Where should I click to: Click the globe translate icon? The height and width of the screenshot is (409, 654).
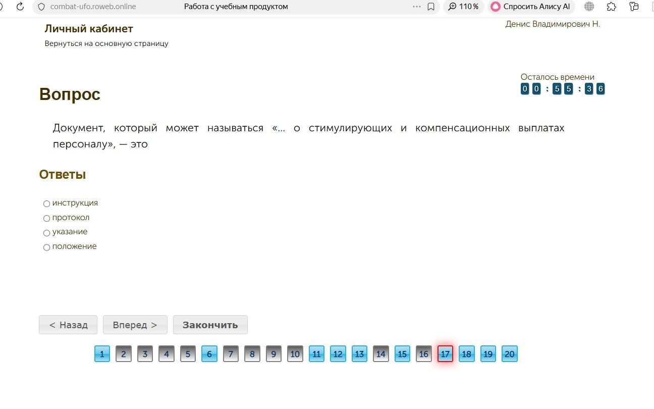point(589,7)
